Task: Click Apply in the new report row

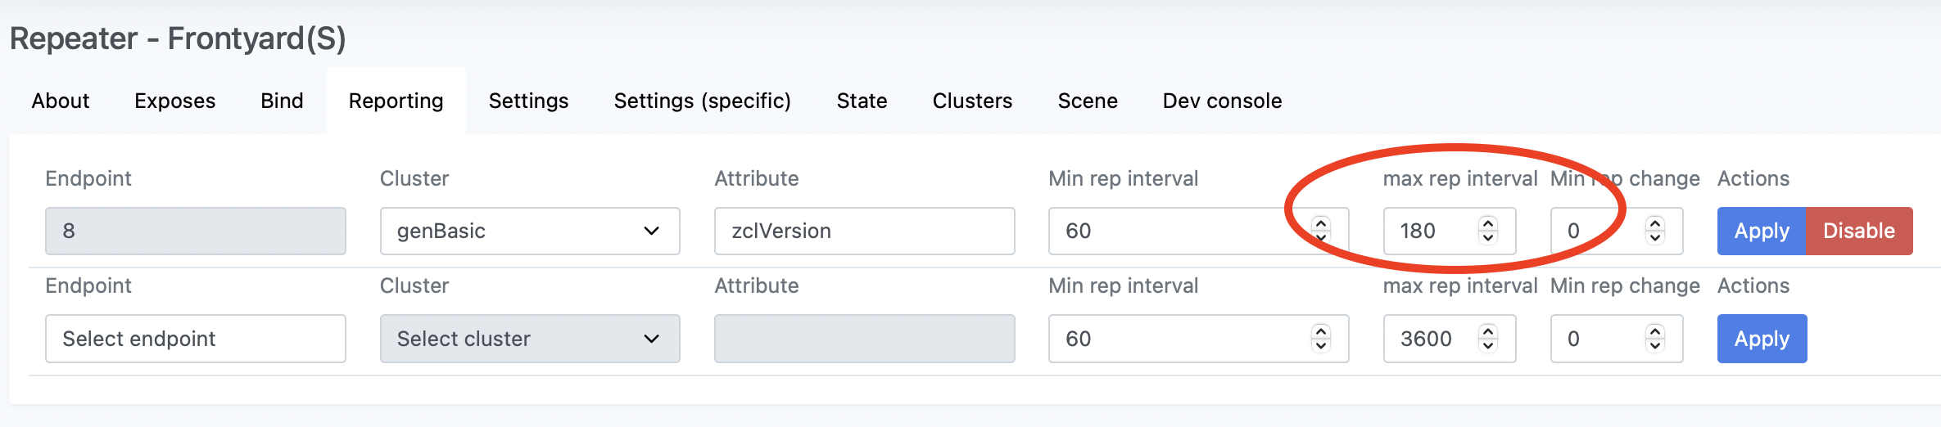Action: pos(1762,339)
